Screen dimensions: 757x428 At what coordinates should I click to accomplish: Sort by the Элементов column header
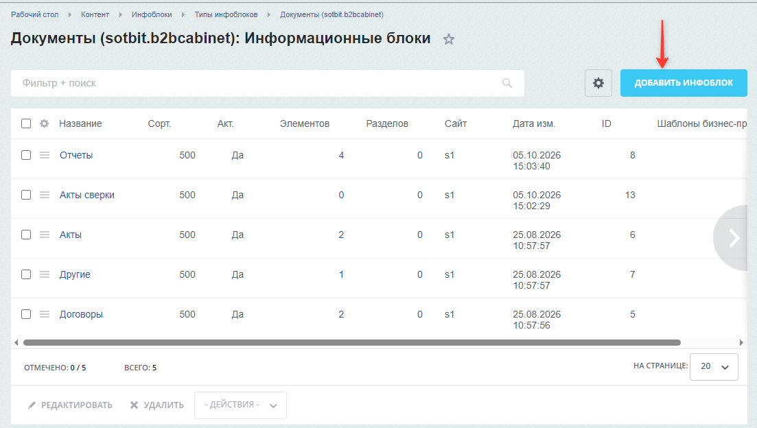point(305,123)
